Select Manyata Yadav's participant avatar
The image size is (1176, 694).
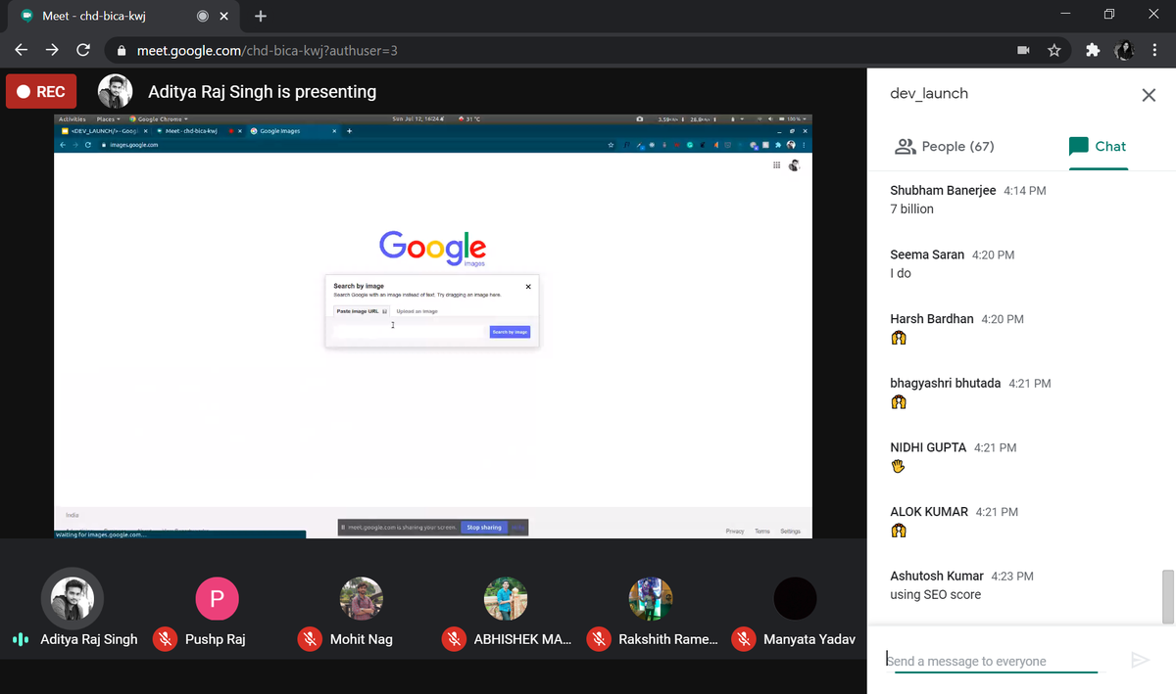[x=795, y=599]
